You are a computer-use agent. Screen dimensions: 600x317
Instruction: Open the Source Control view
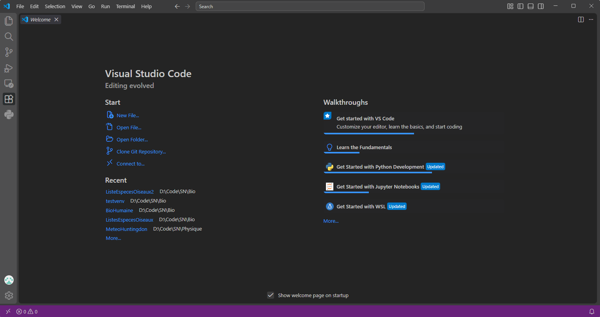tap(9, 52)
